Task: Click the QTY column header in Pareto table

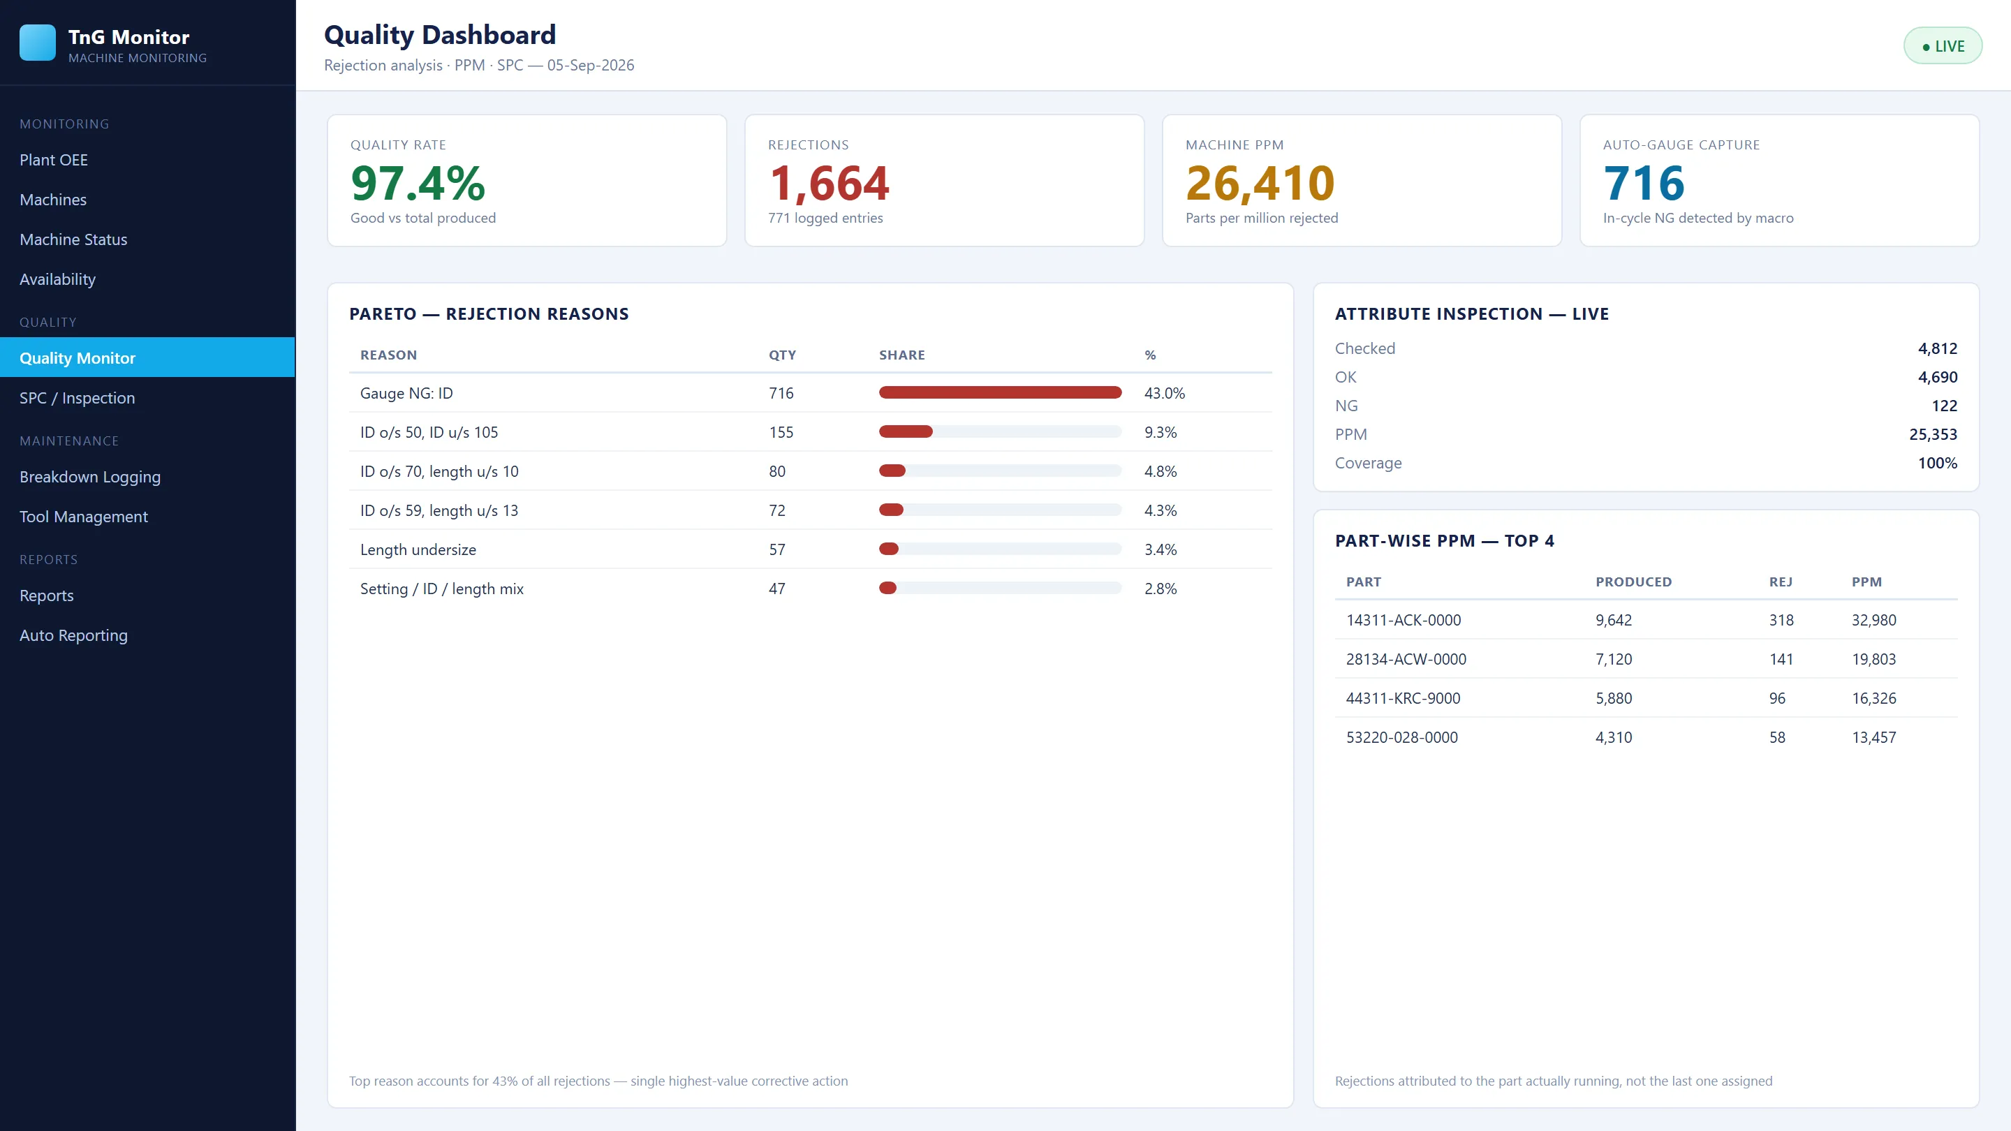Action: coord(782,355)
